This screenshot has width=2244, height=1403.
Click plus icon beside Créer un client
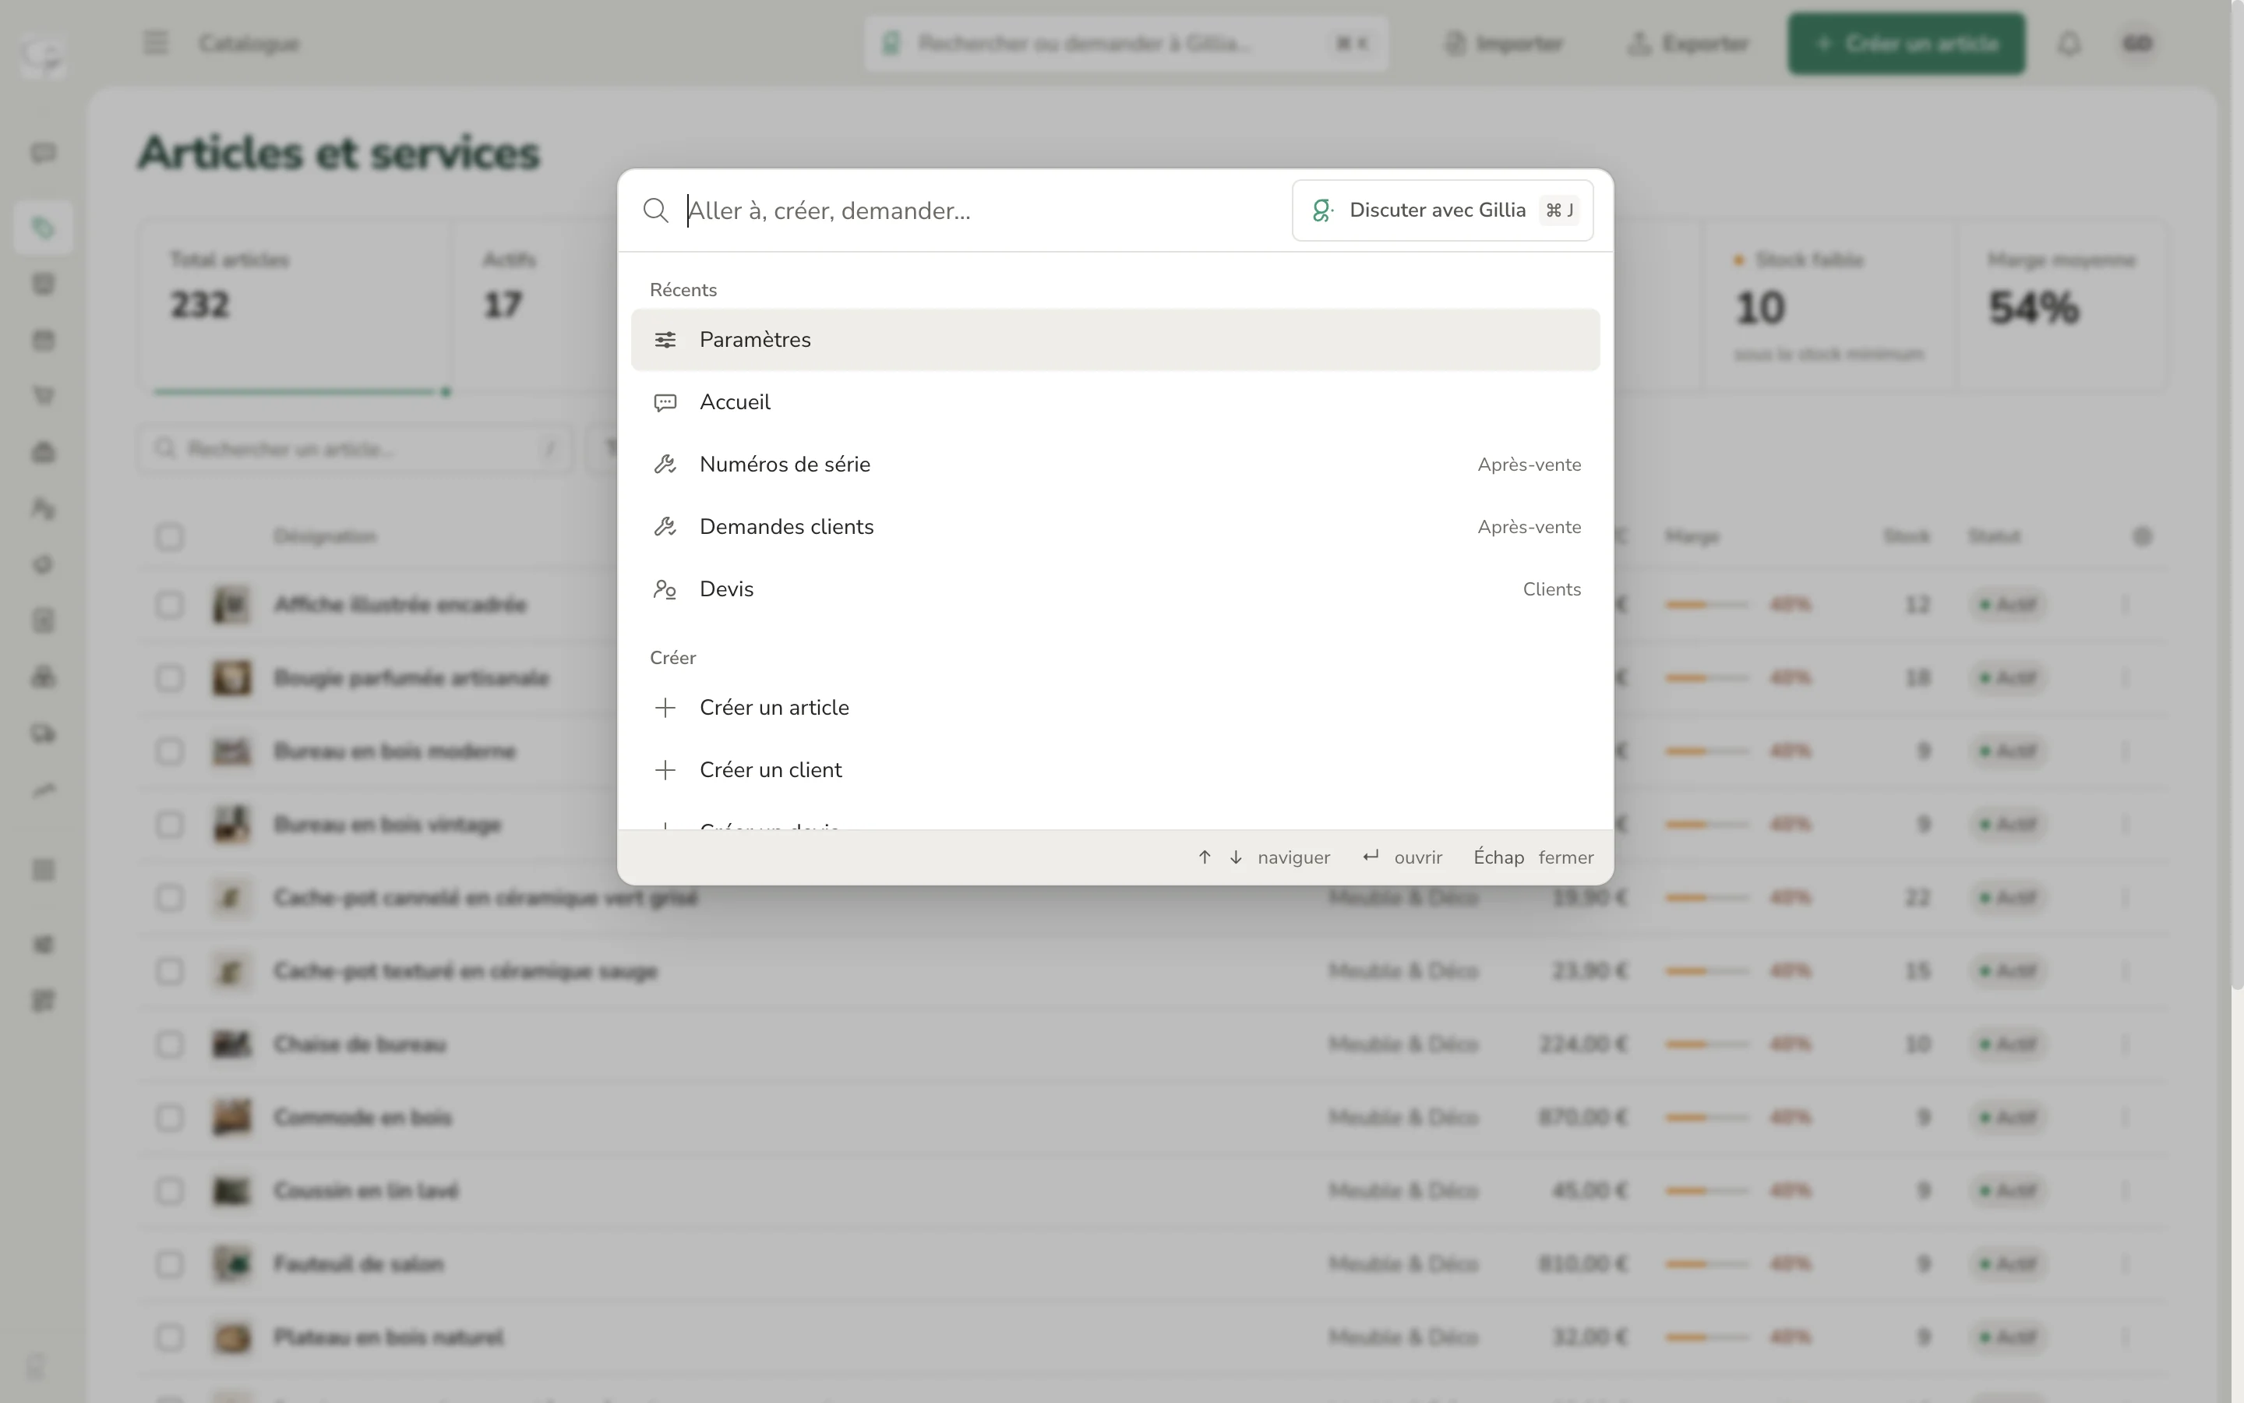pyautogui.click(x=665, y=769)
